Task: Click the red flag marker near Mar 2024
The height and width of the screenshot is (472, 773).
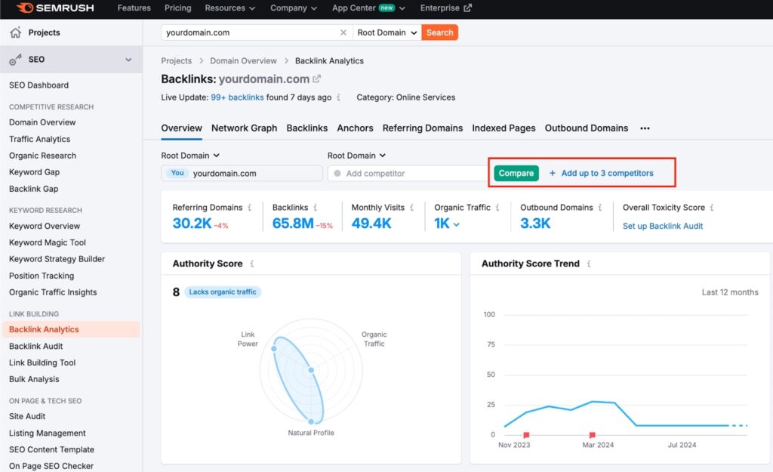Action: (593, 435)
